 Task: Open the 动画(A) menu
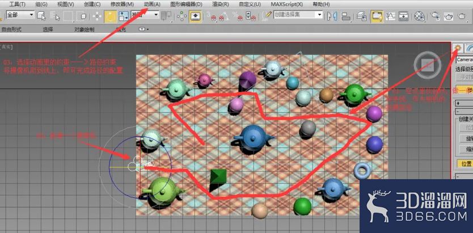point(152,4)
